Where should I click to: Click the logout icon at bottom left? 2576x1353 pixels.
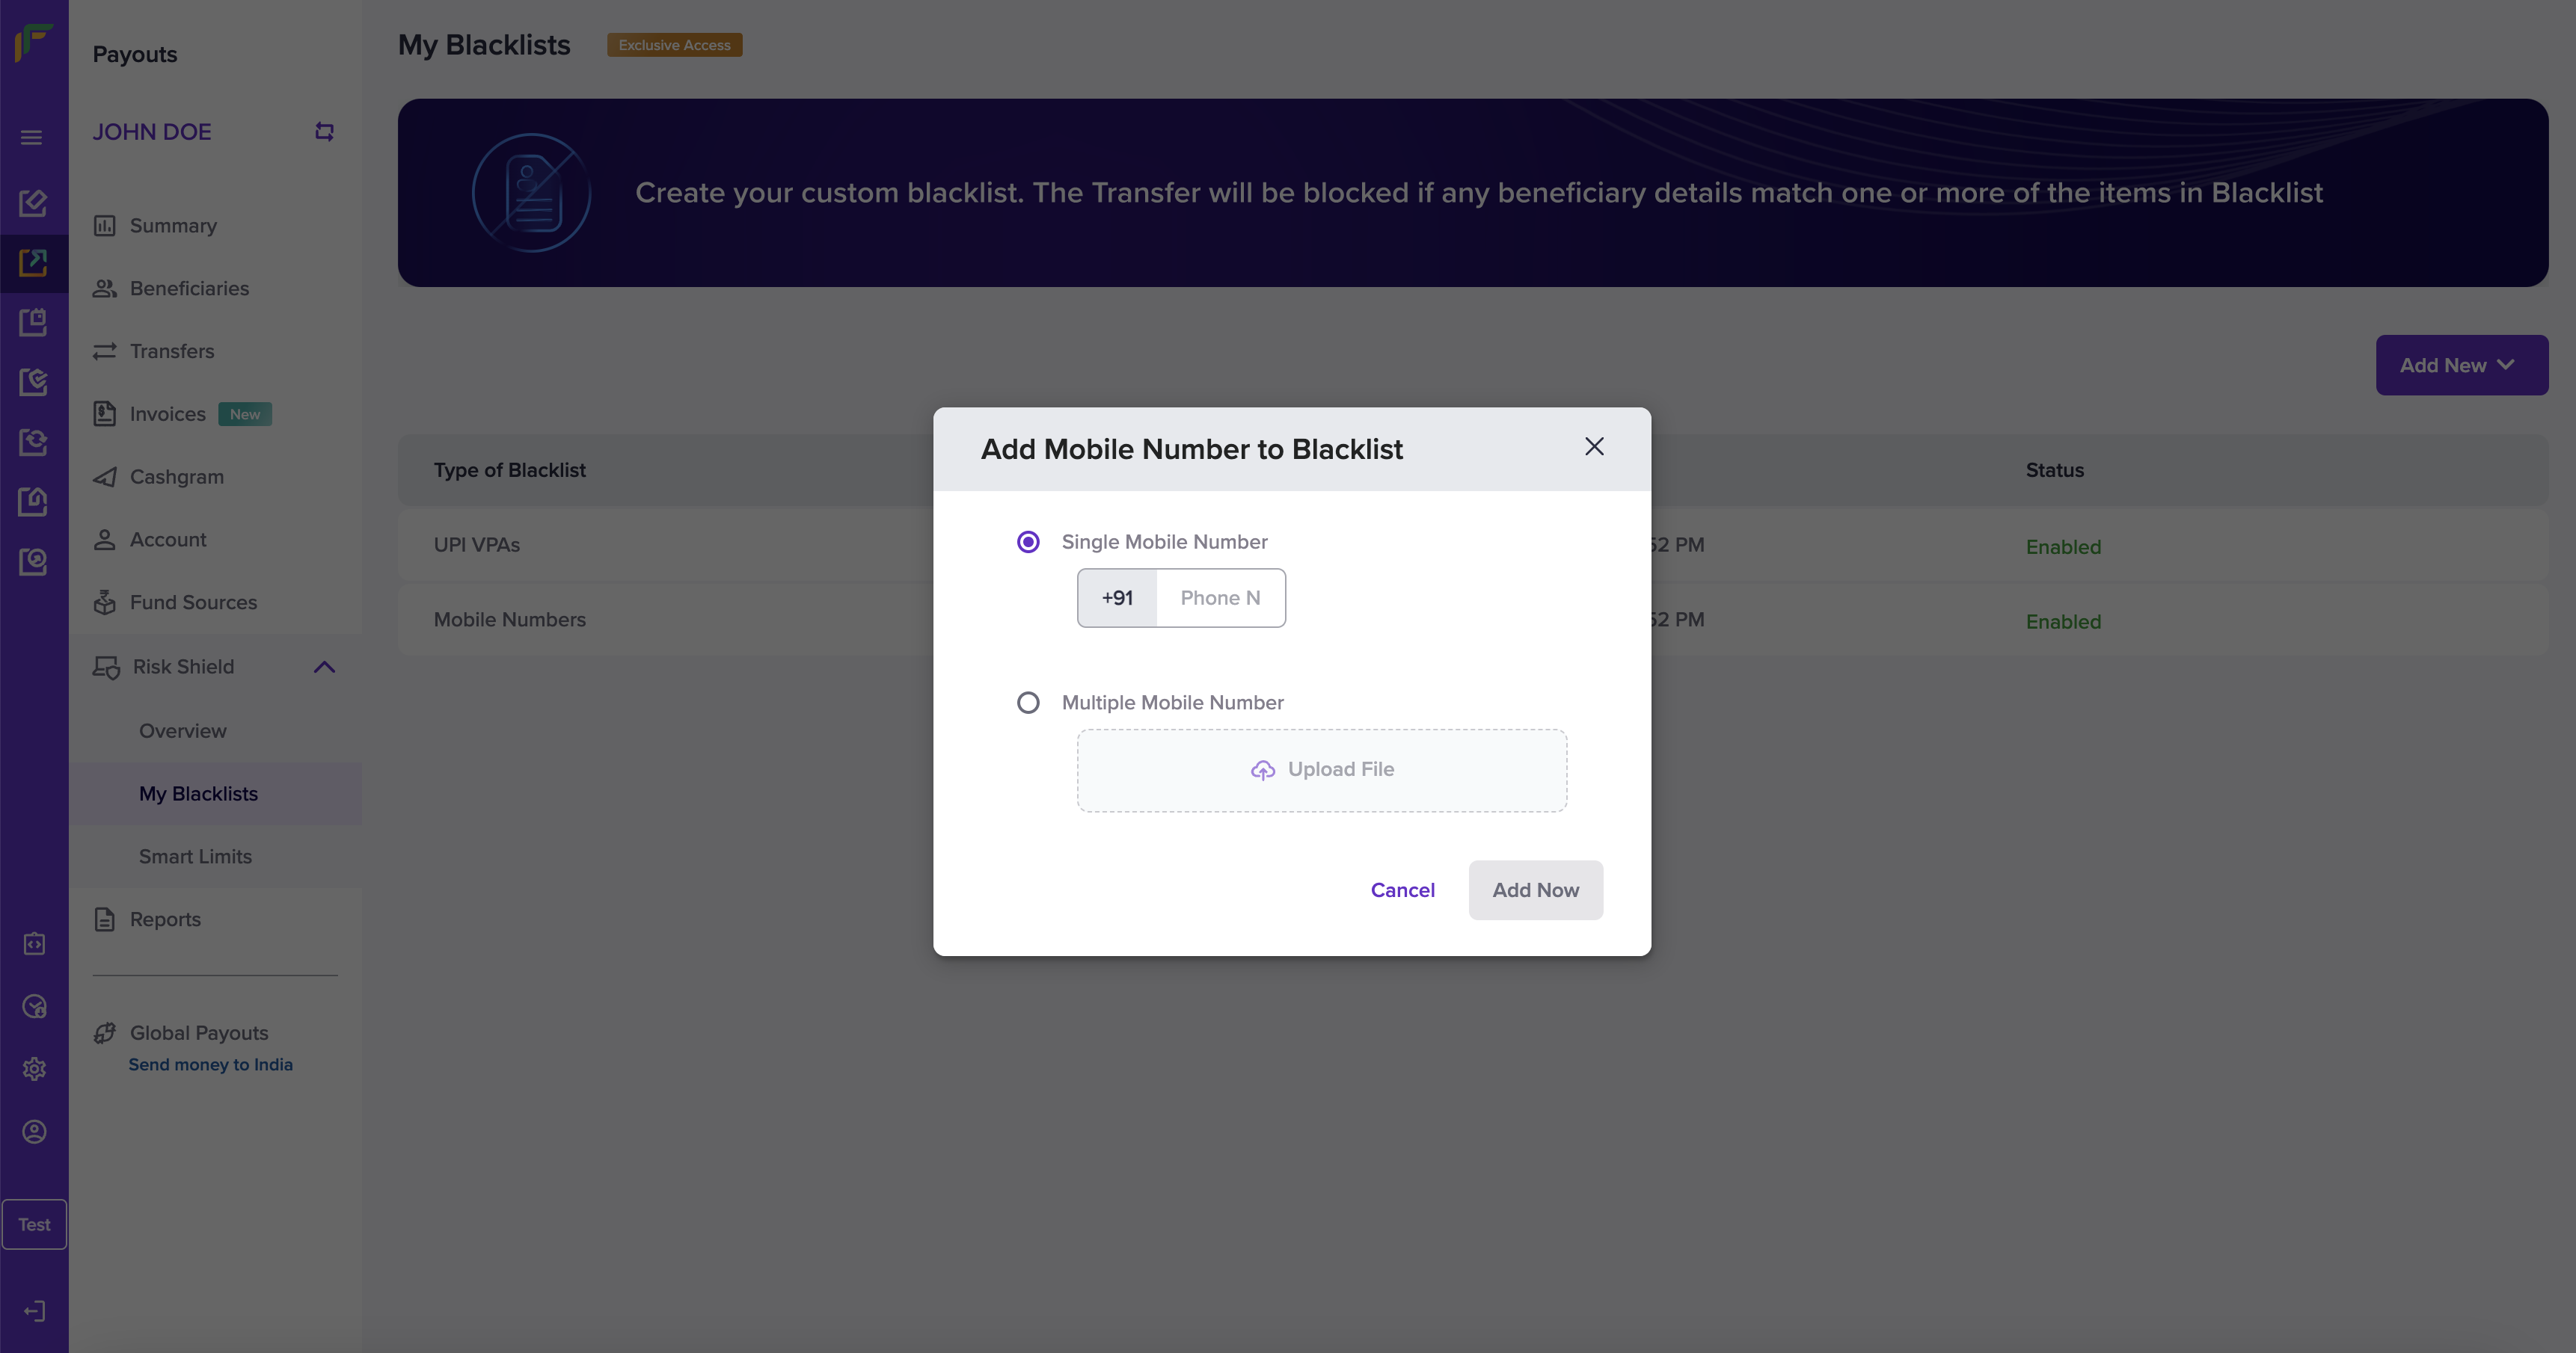[34, 1311]
